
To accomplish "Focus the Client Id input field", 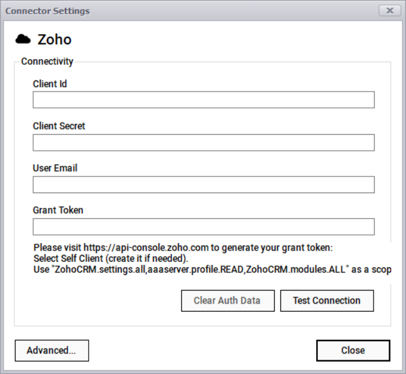I will point(204,100).
